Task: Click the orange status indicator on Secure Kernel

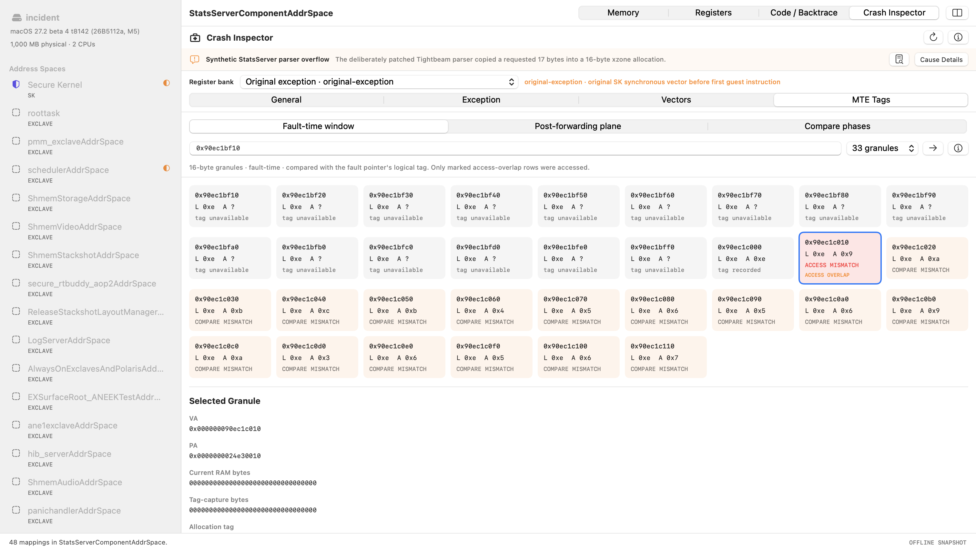Action: click(166, 83)
